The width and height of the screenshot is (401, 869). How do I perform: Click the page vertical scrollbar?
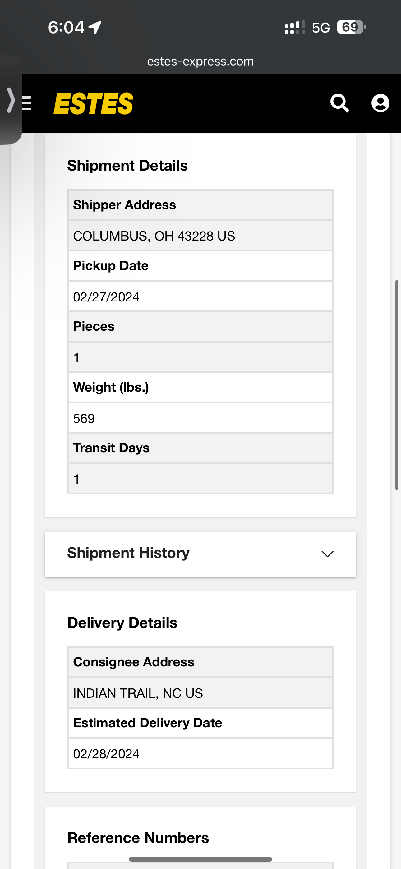click(397, 384)
